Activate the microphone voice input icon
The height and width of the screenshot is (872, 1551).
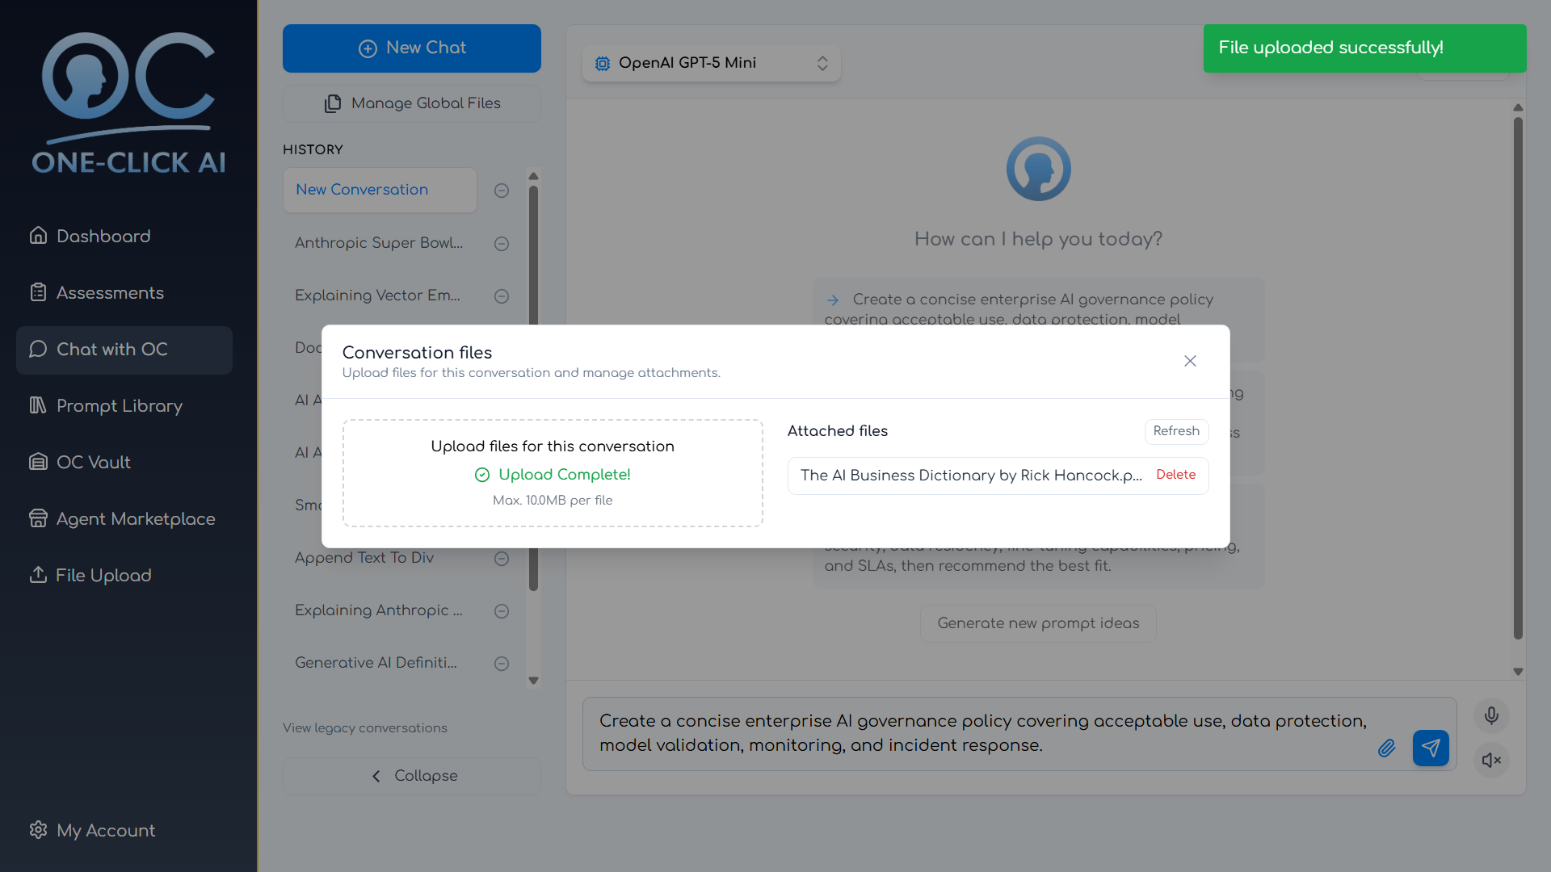pos(1491,715)
